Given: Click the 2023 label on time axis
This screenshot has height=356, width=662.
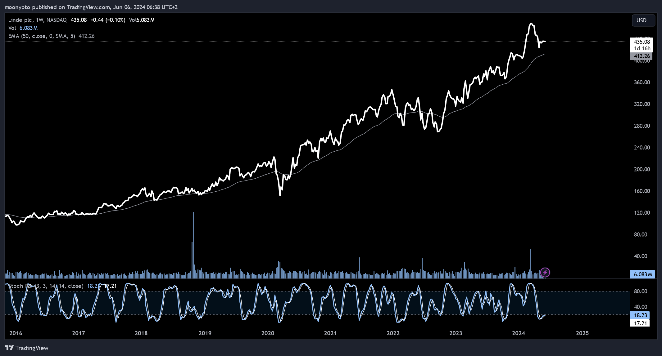Looking at the screenshot, I should pyautogui.click(x=456, y=333).
